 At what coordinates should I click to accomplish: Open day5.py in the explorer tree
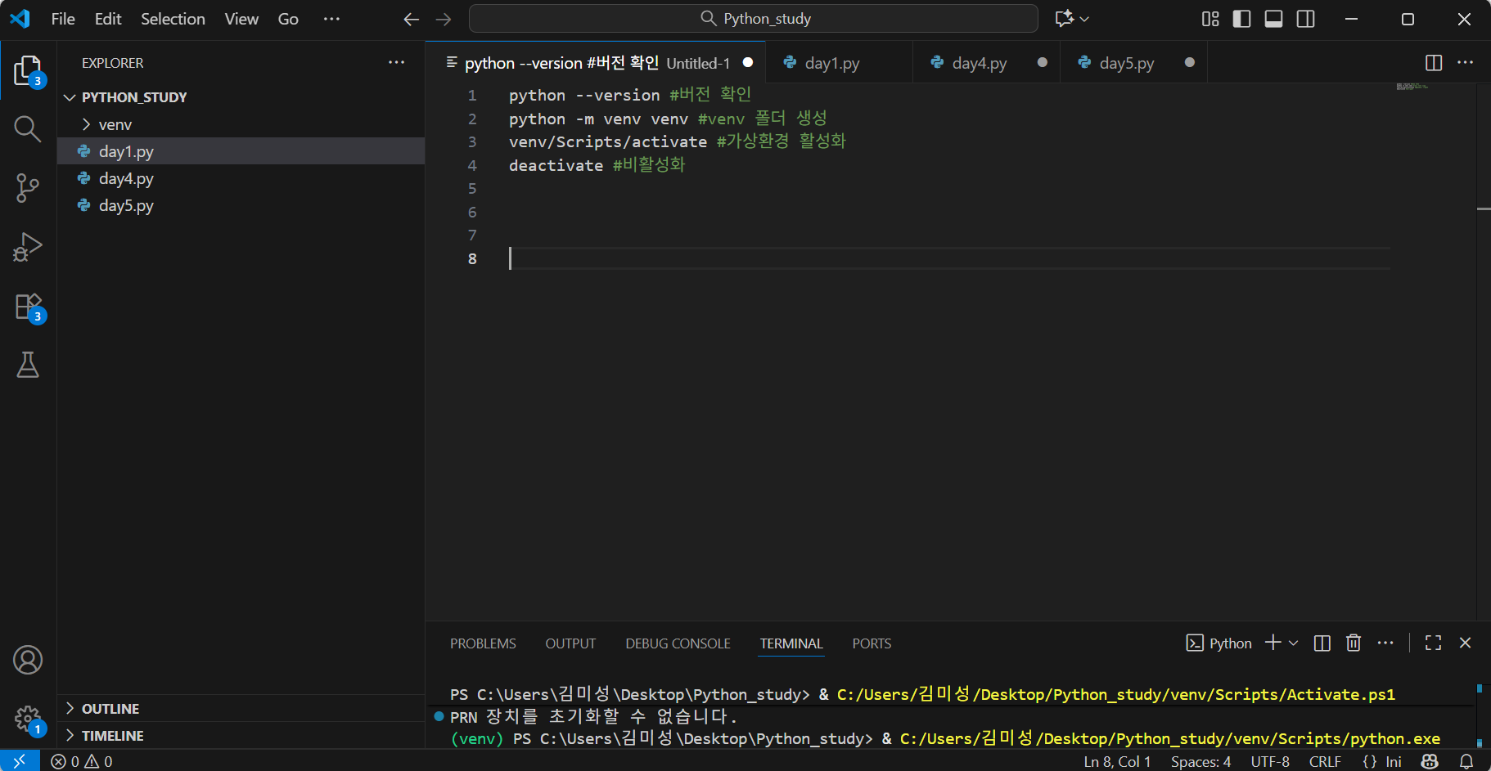click(x=241, y=205)
